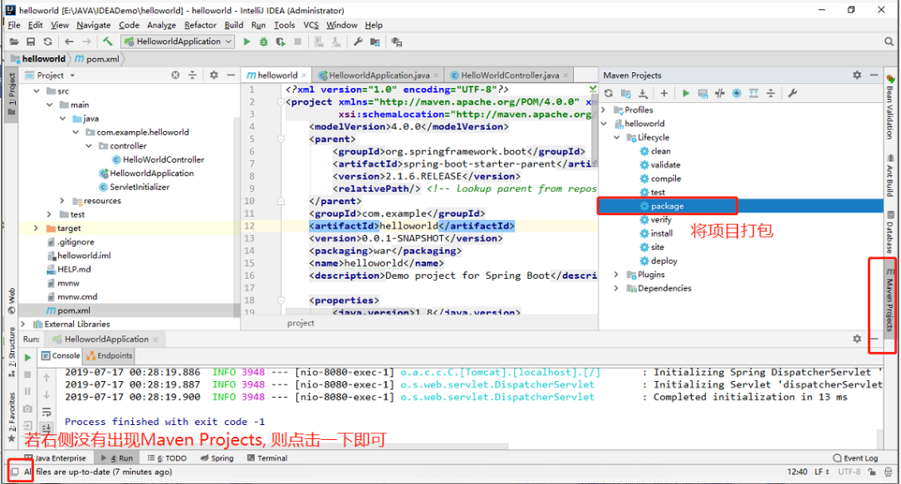
Task: Add a Maven project with plus icon
Action: [664, 93]
